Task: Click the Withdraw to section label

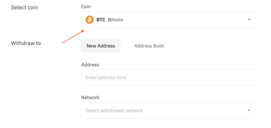Action: click(26, 43)
